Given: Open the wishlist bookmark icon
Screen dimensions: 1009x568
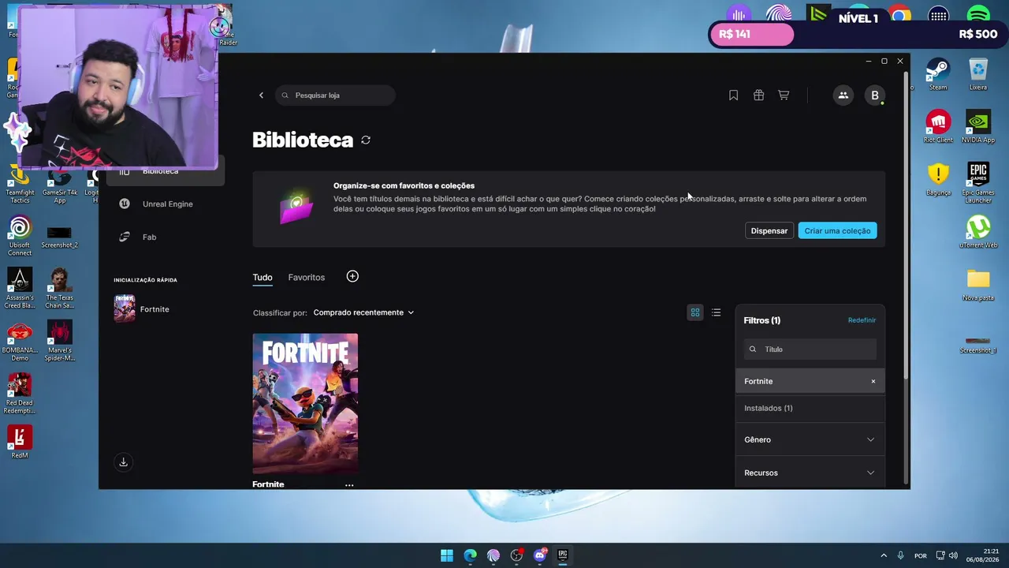Looking at the screenshot, I should [x=733, y=95].
